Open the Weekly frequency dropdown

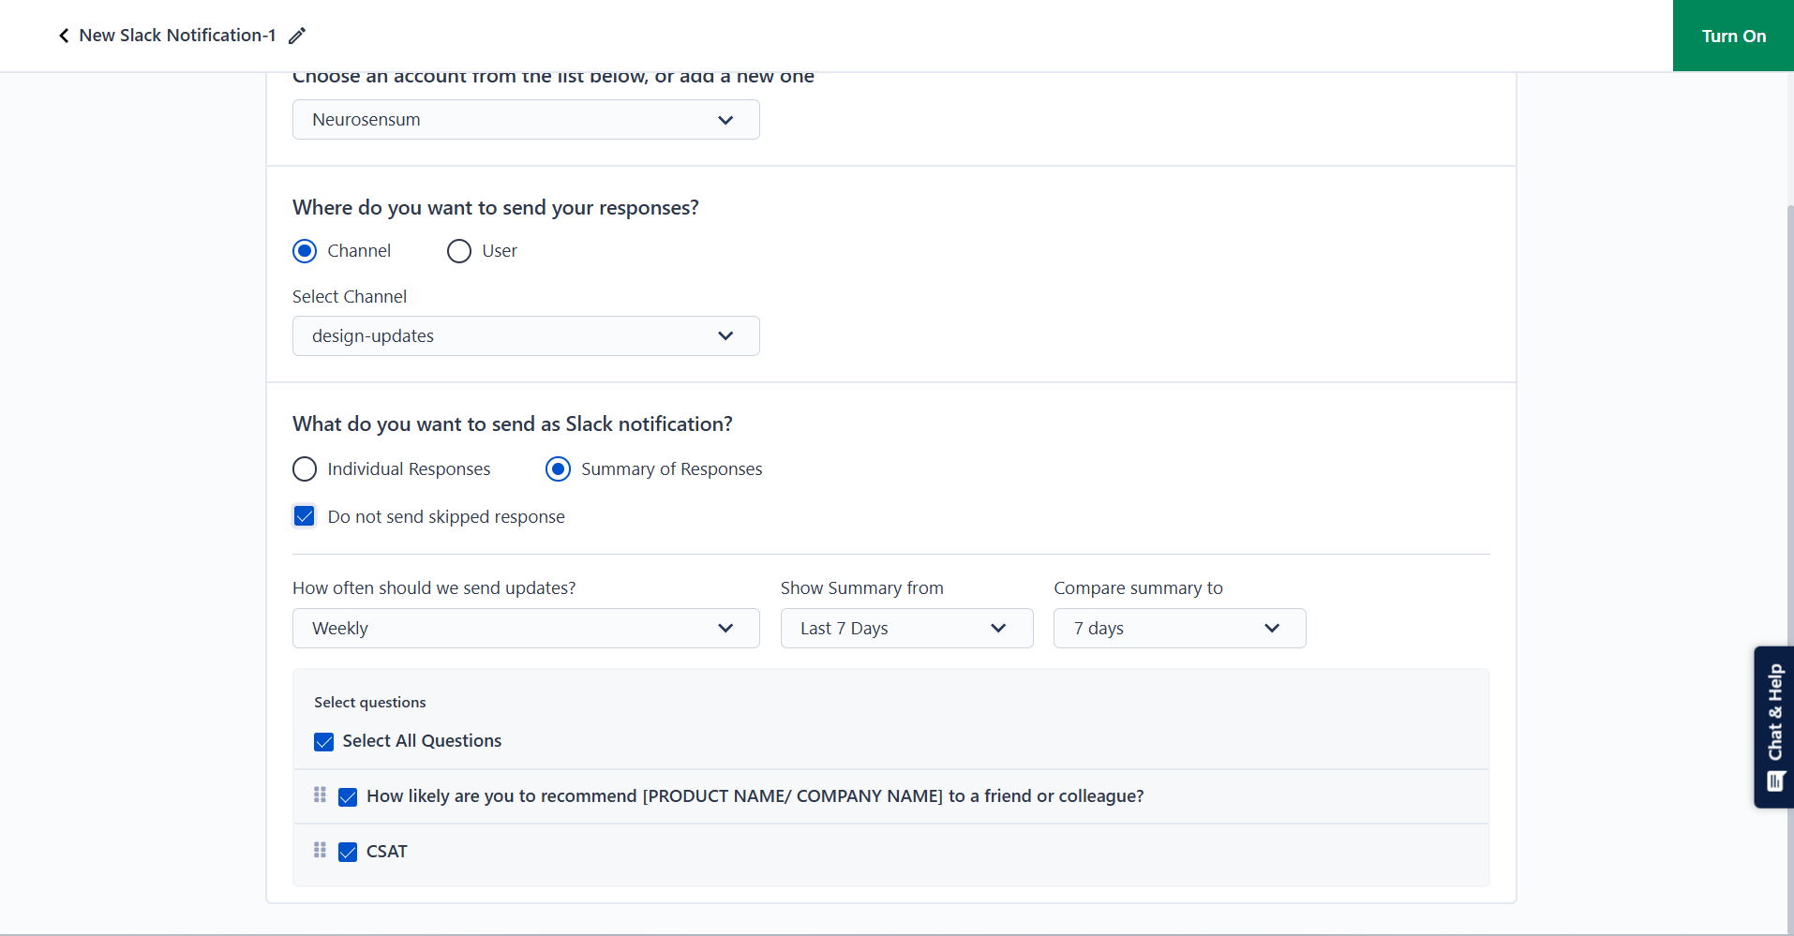526,629
